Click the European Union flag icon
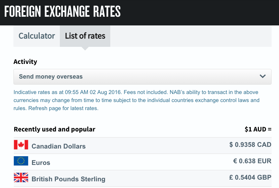 [x=21, y=161]
